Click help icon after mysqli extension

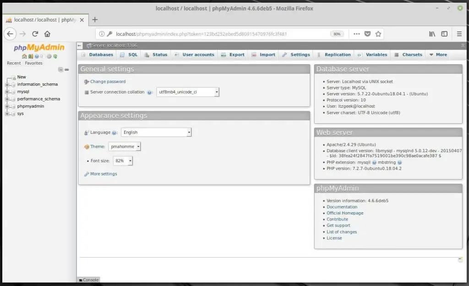coord(374,162)
